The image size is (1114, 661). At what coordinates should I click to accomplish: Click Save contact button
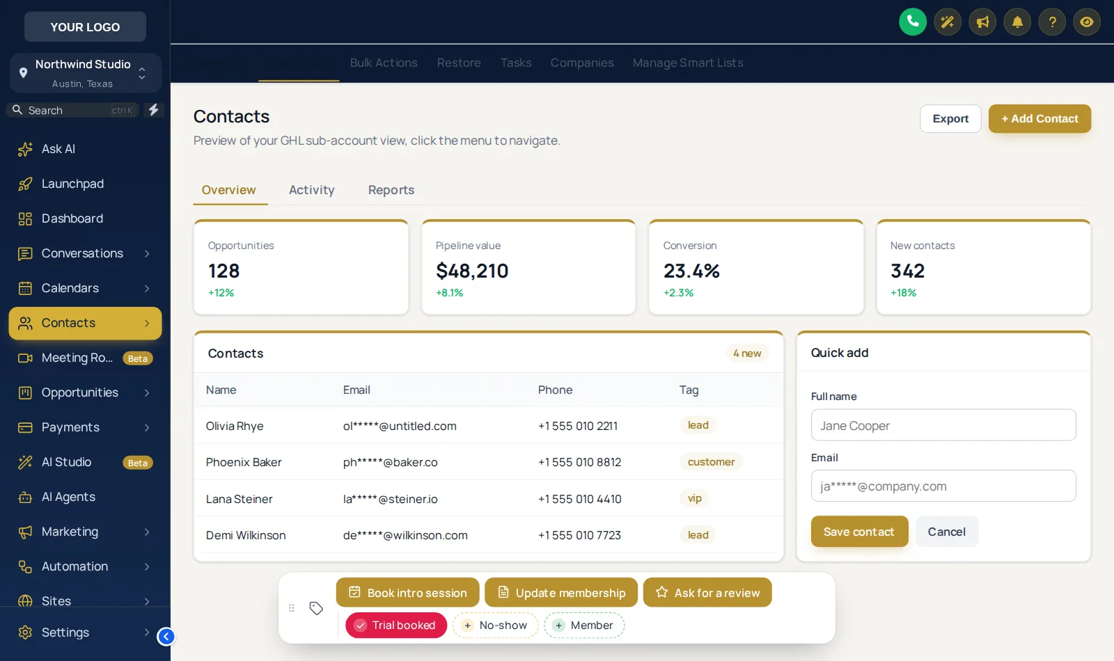click(859, 532)
